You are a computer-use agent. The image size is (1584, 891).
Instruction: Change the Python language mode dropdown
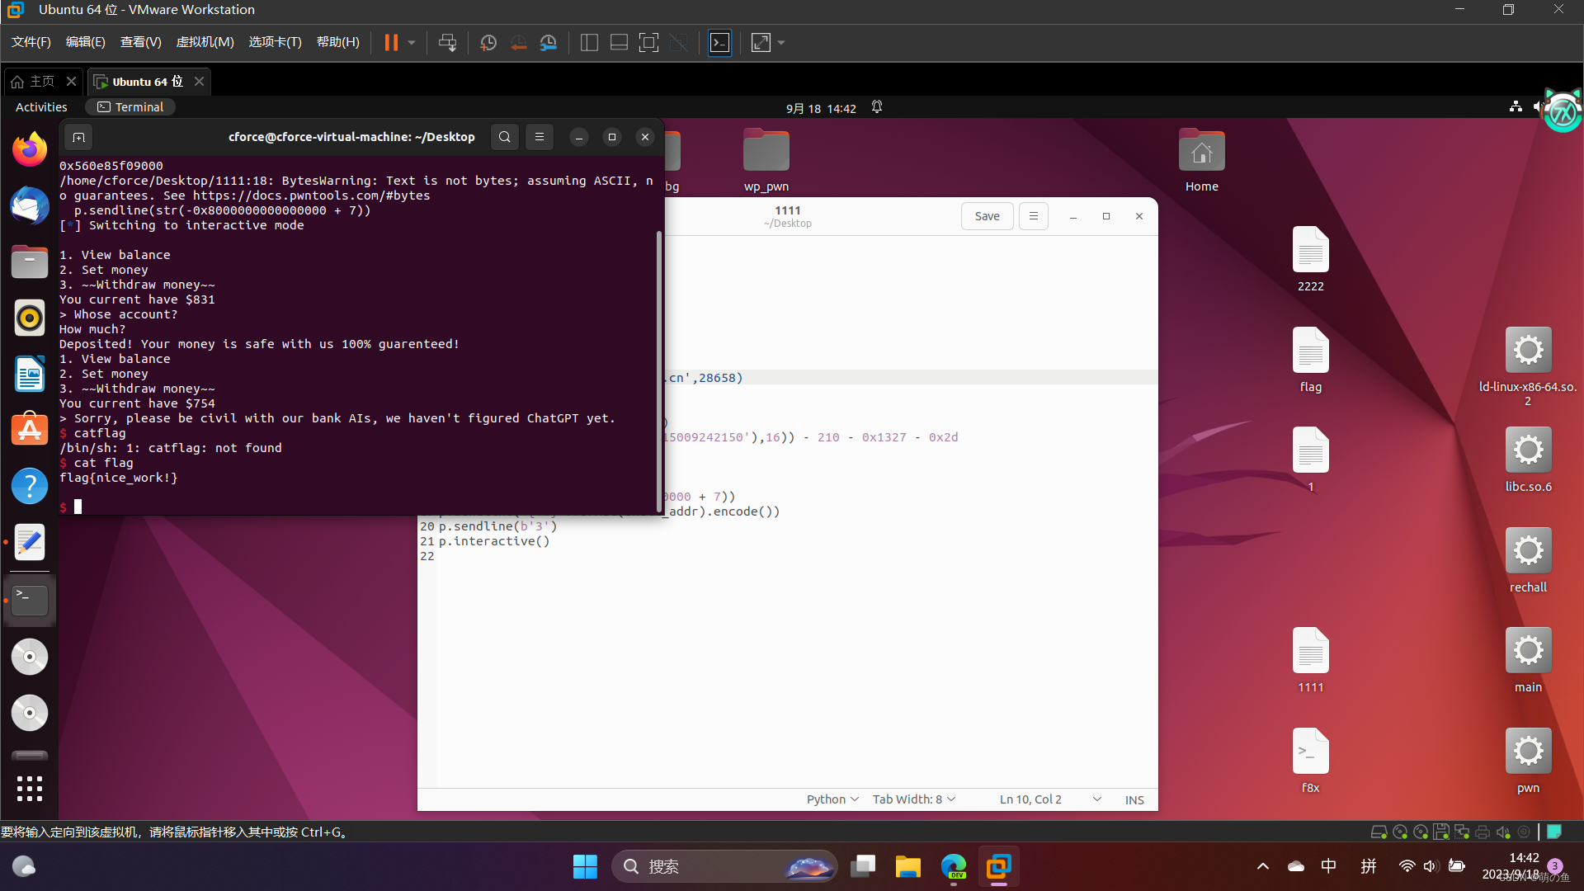832,799
